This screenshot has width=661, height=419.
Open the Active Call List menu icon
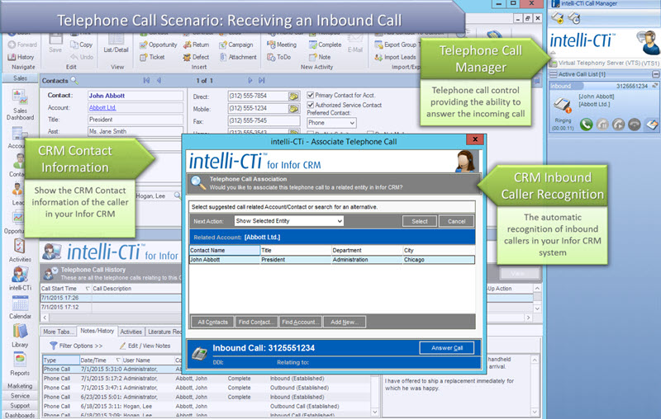553,74
